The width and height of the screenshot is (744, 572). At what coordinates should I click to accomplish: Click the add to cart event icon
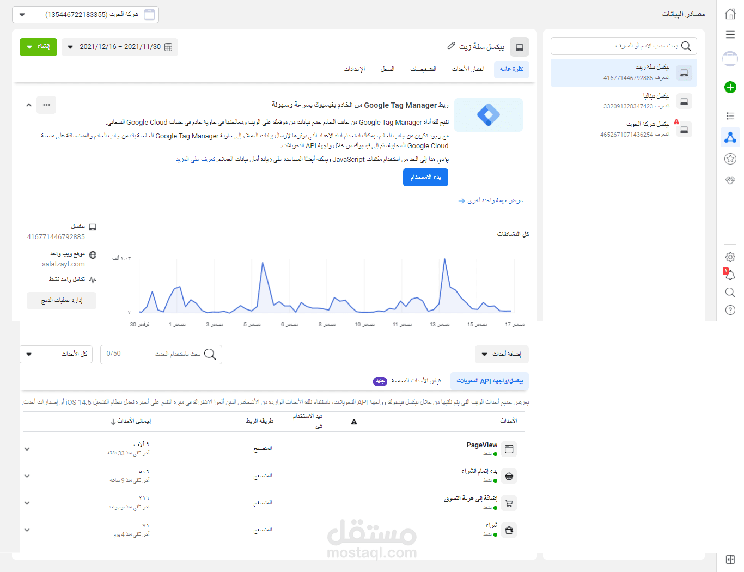tap(509, 503)
